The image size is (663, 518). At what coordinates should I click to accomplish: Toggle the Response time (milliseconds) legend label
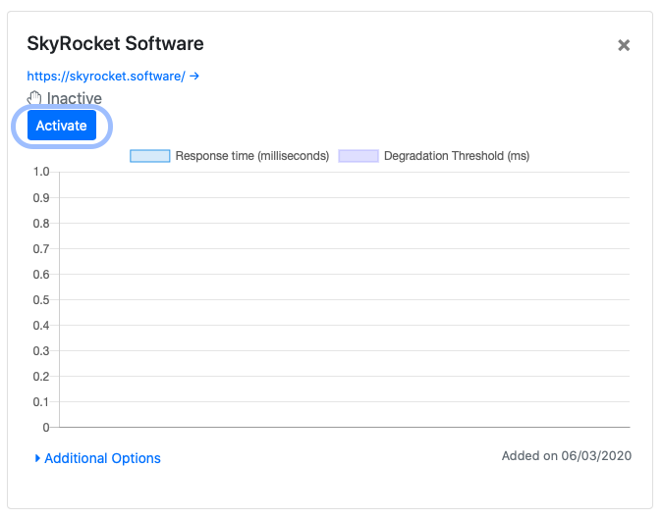[x=252, y=156]
